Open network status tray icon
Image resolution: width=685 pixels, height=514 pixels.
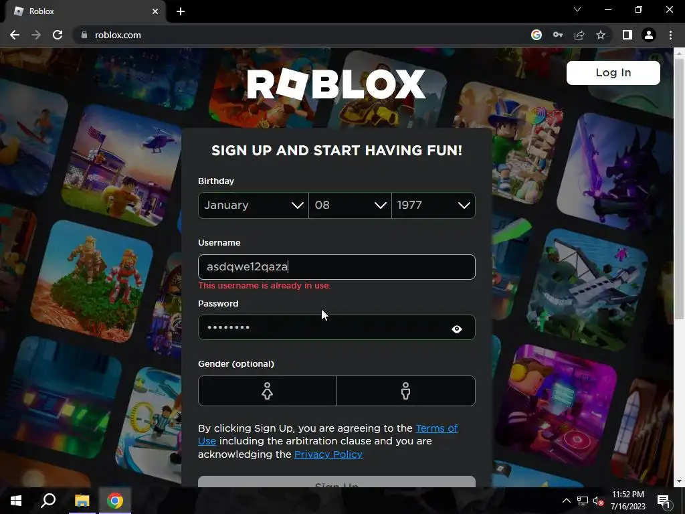583,501
